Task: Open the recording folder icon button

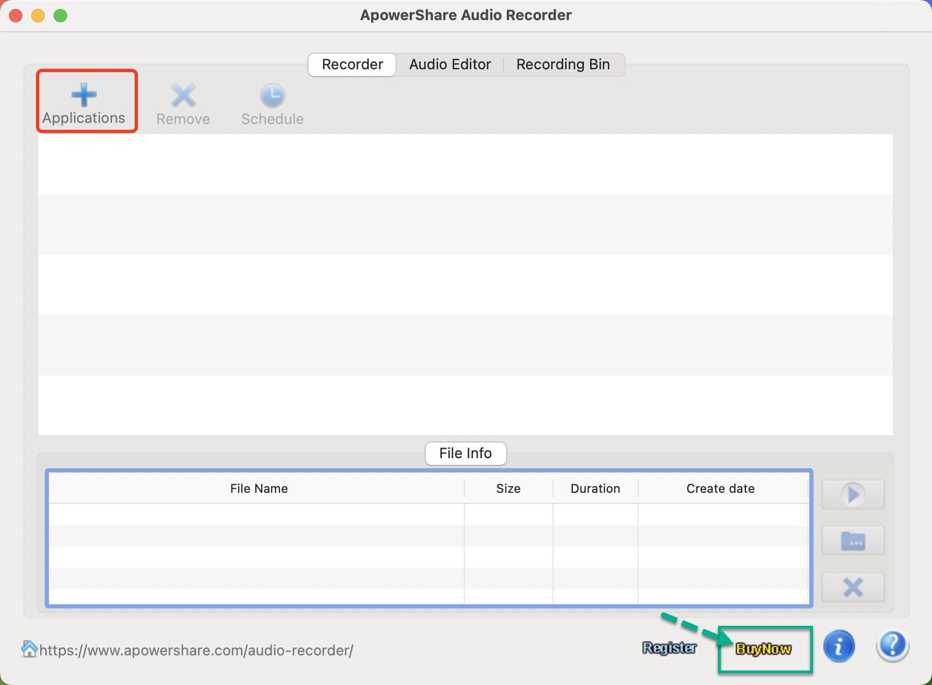Action: (x=853, y=541)
